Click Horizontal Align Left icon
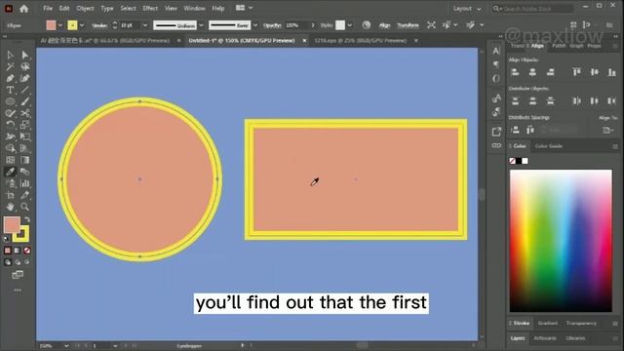The height and width of the screenshot is (351, 624). pos(515,72)
